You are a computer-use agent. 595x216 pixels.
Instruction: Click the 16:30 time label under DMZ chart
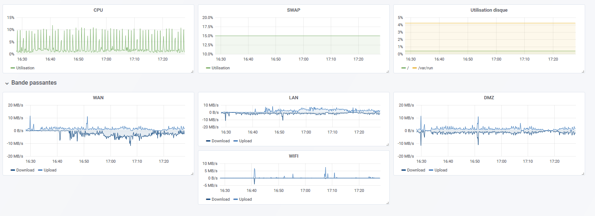422,161
